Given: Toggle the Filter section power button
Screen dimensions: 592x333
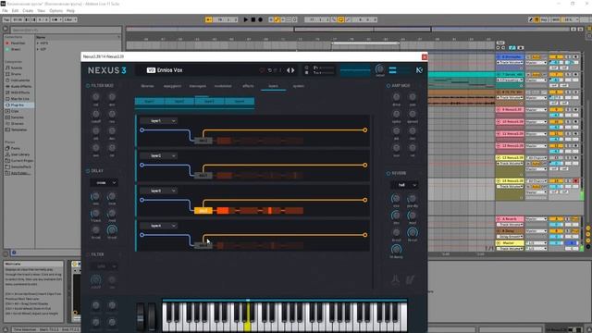Looking at the screenshot, I should pyautogui.click(x=88, y=255).
